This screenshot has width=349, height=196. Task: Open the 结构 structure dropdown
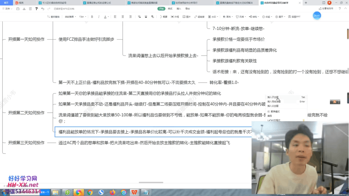click(x=254, y=17)
